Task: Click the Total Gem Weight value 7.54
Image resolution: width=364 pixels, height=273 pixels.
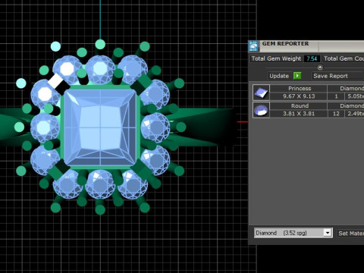Action: pyautogui.click(x=312, y=58)
